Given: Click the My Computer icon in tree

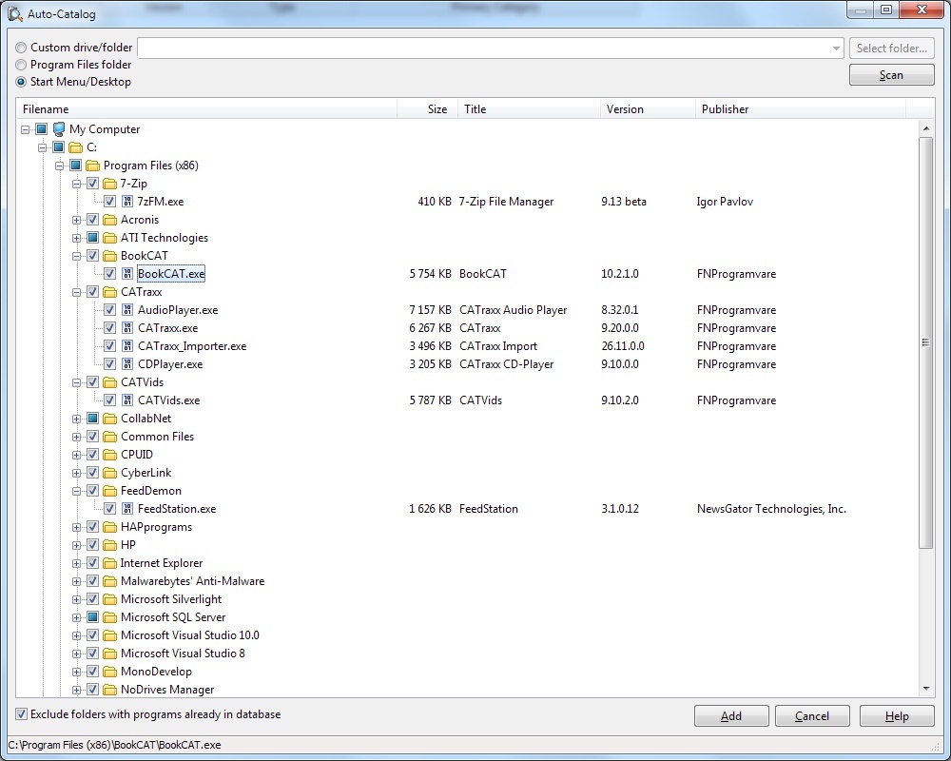Looking at the screenshot, I should click(59, 129).
